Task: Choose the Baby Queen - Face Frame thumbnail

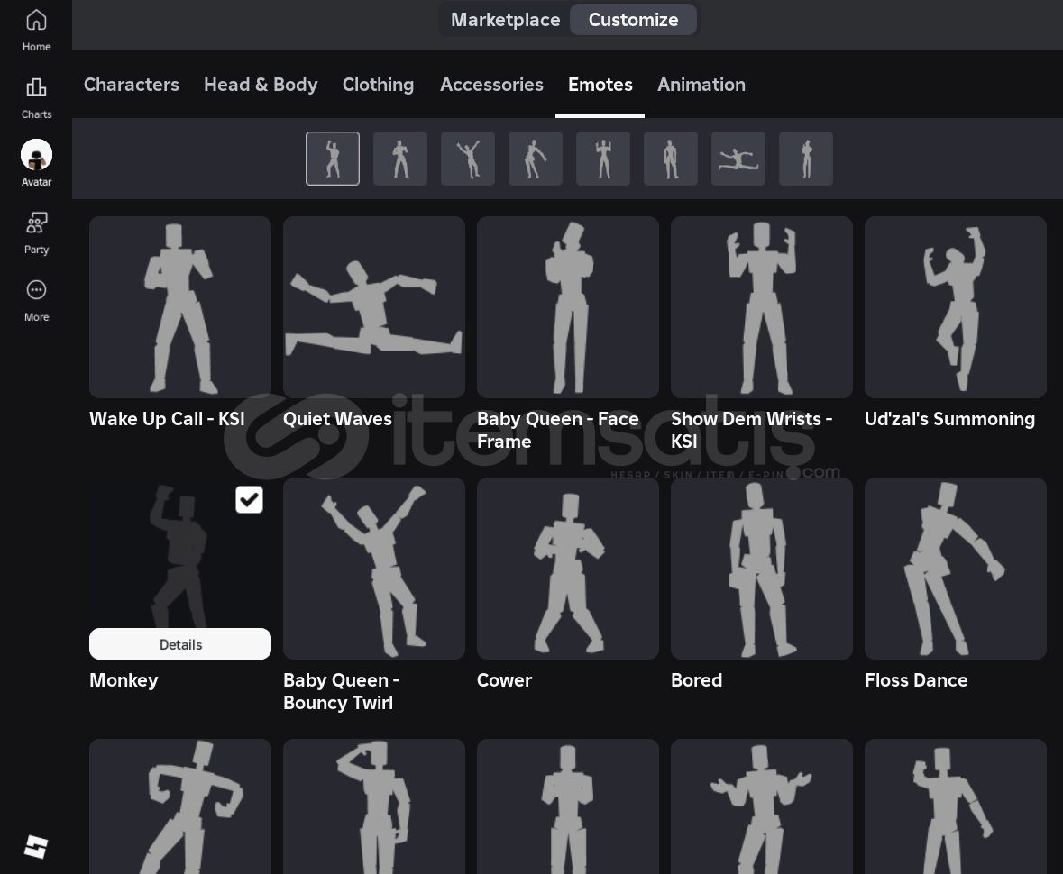Action: pyautogui.click(x=568, y=307)
